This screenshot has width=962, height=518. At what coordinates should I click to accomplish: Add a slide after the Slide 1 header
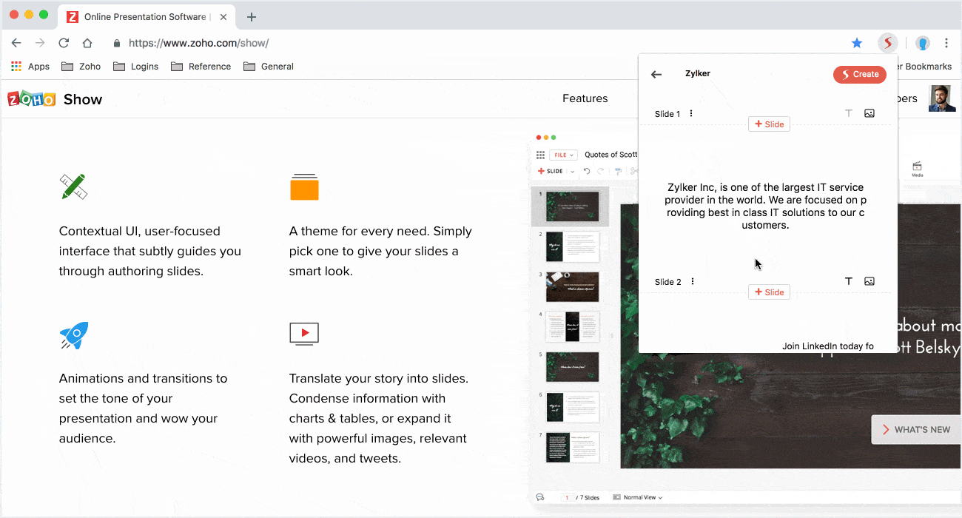[x=769, y=124]
